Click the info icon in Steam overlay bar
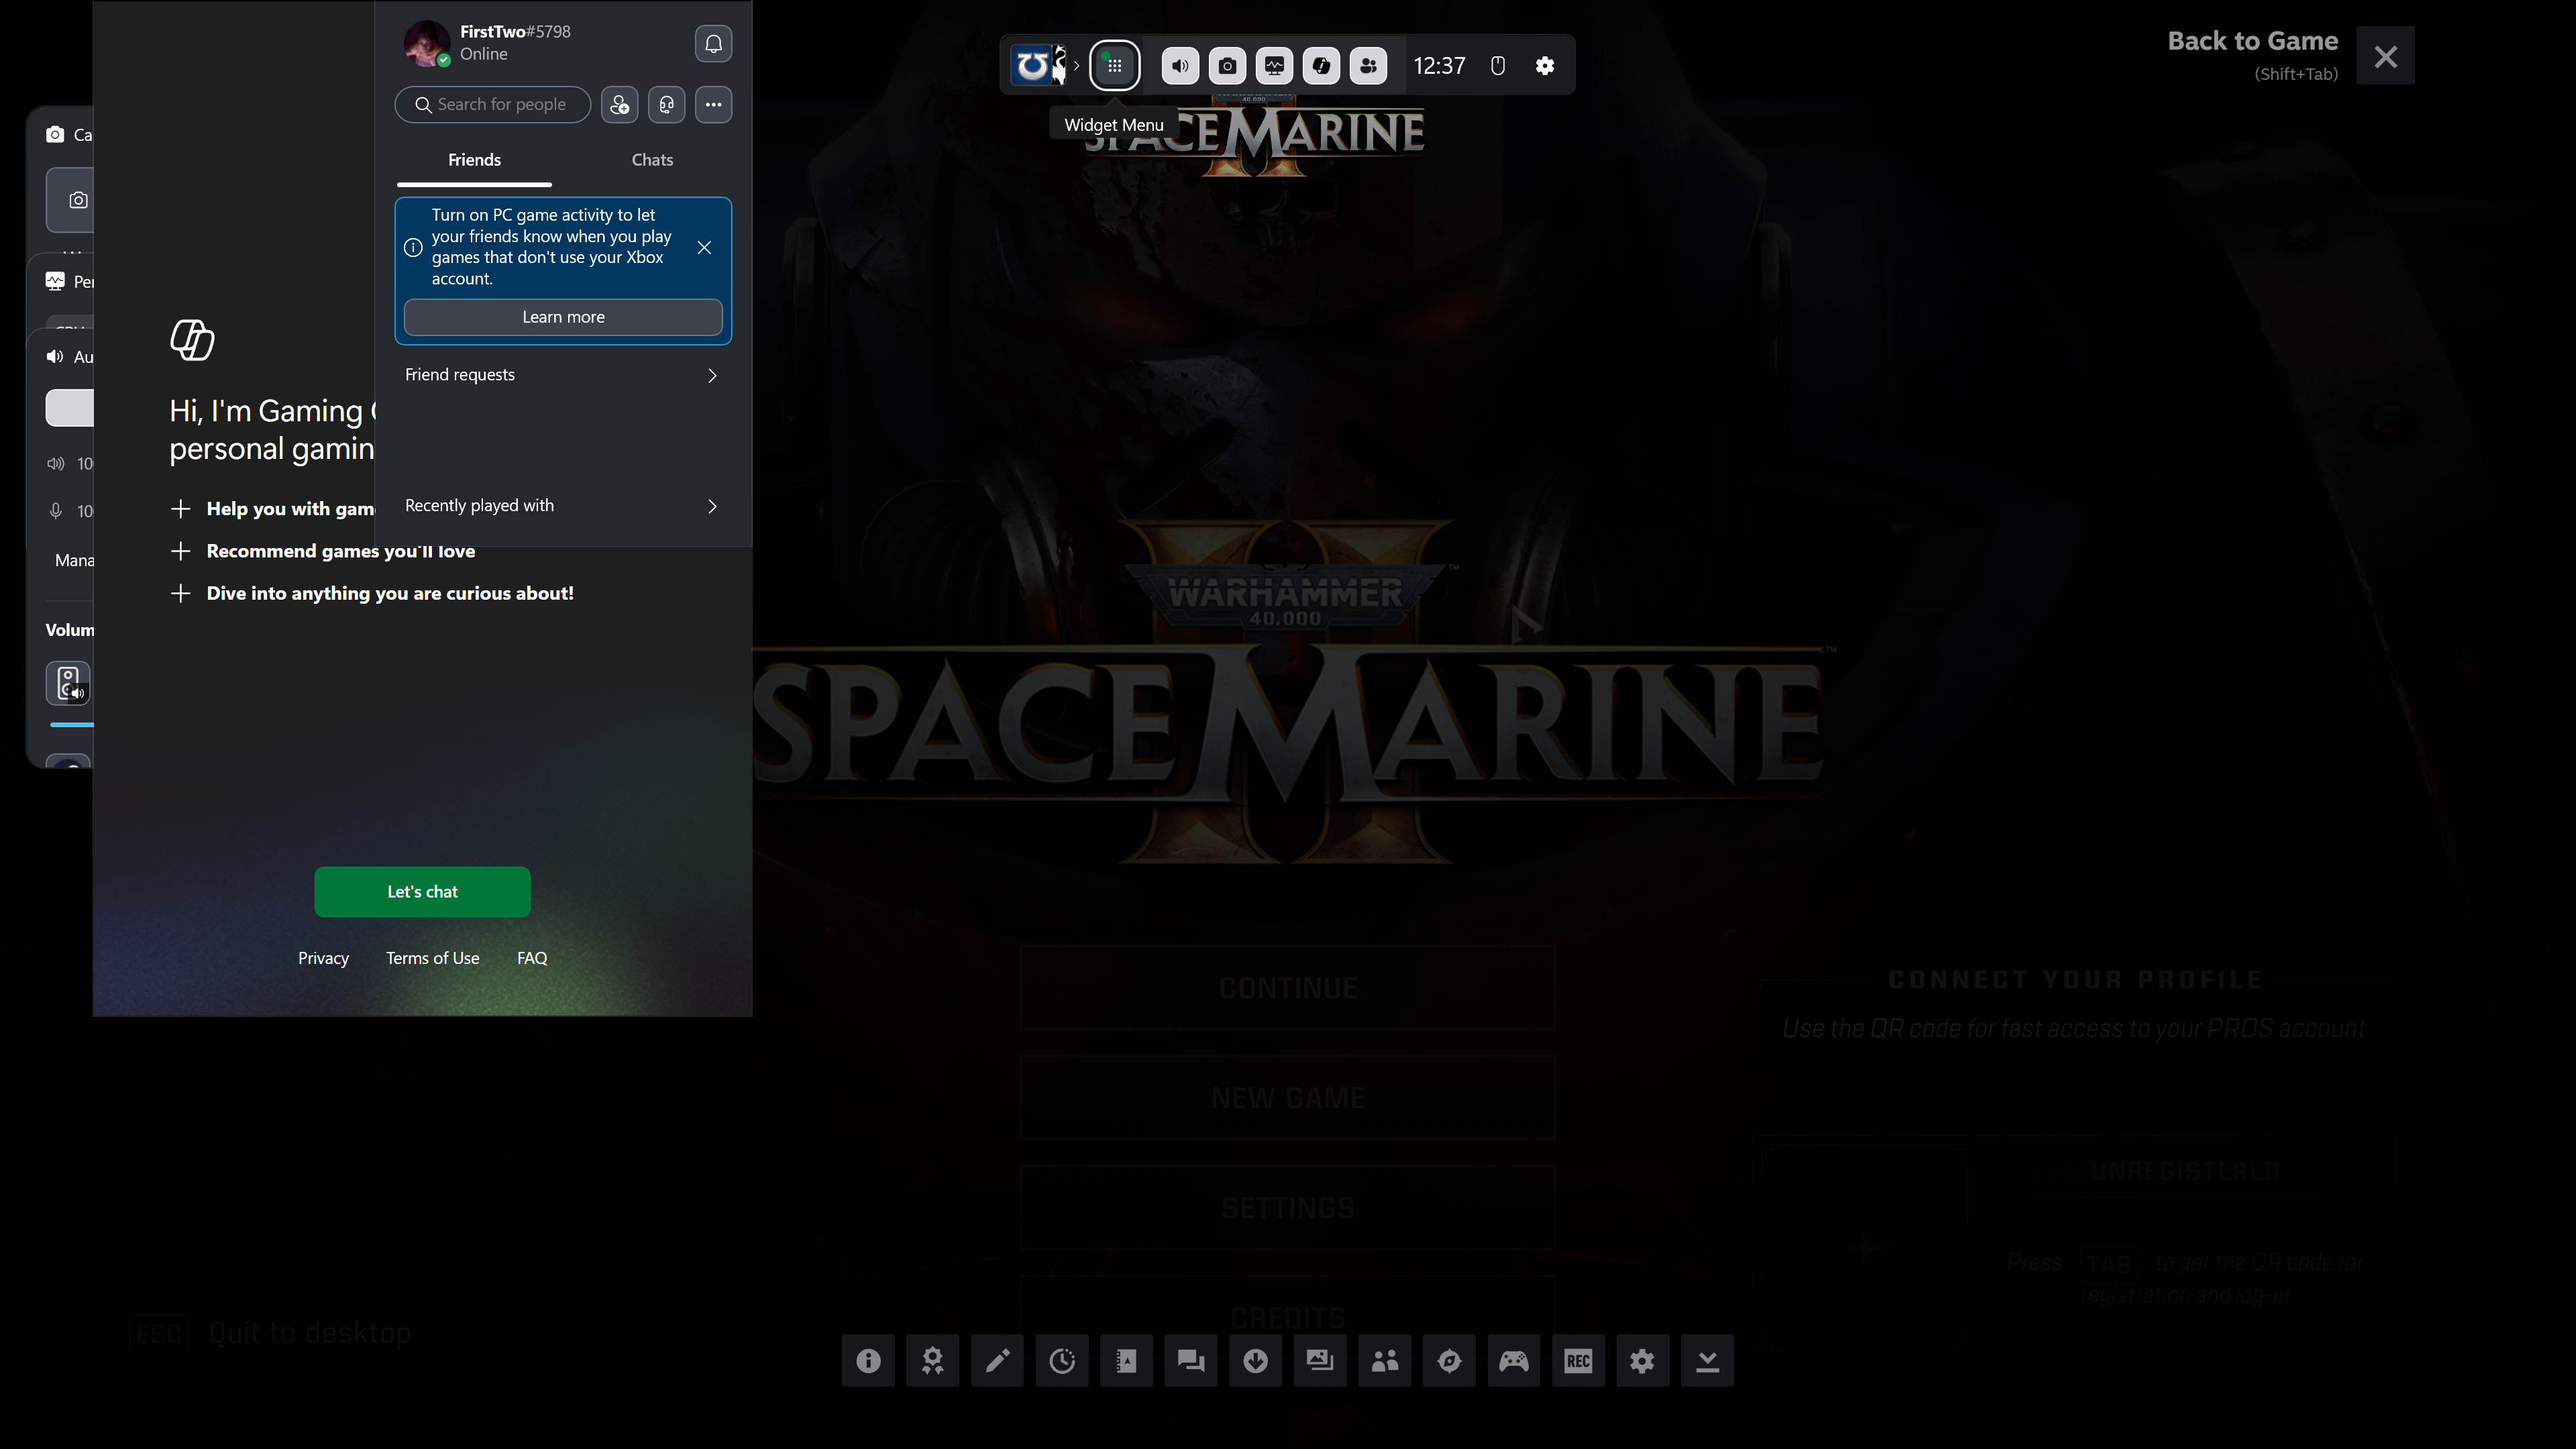 (868, 1361)
